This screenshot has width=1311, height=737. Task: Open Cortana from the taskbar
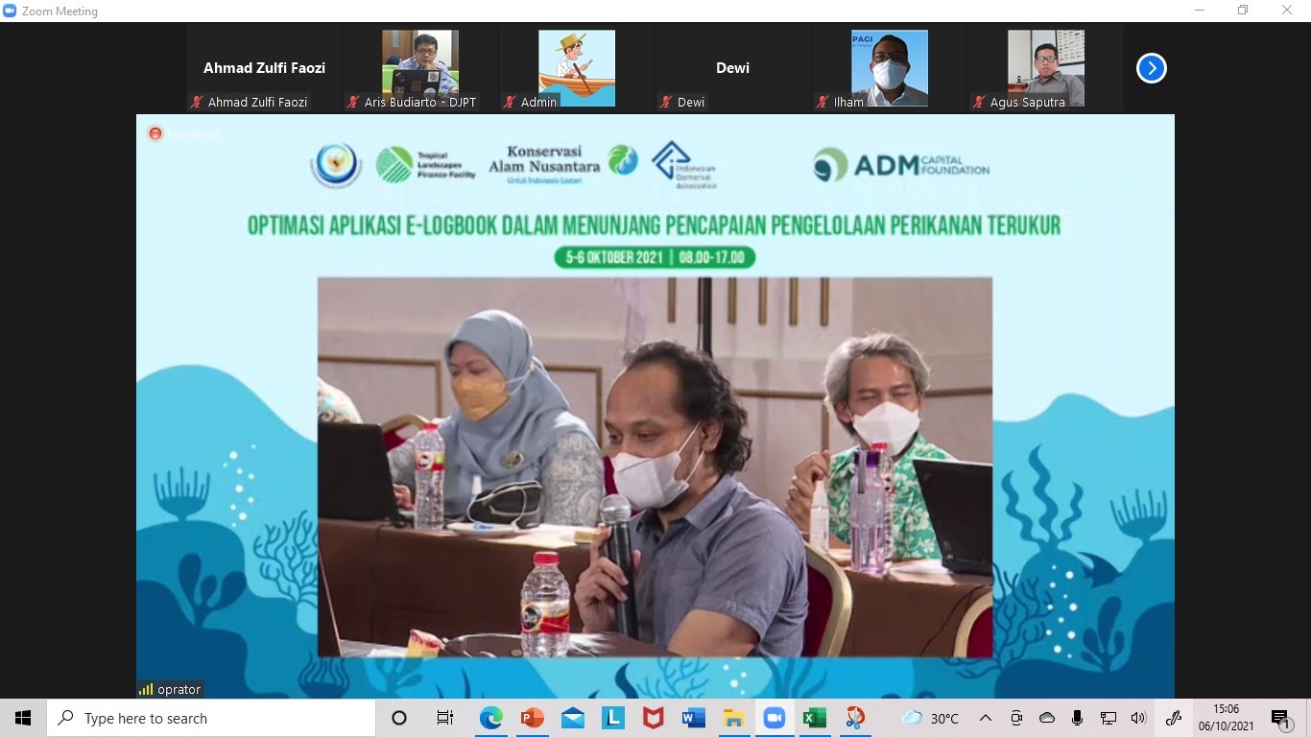click(399, 718)
